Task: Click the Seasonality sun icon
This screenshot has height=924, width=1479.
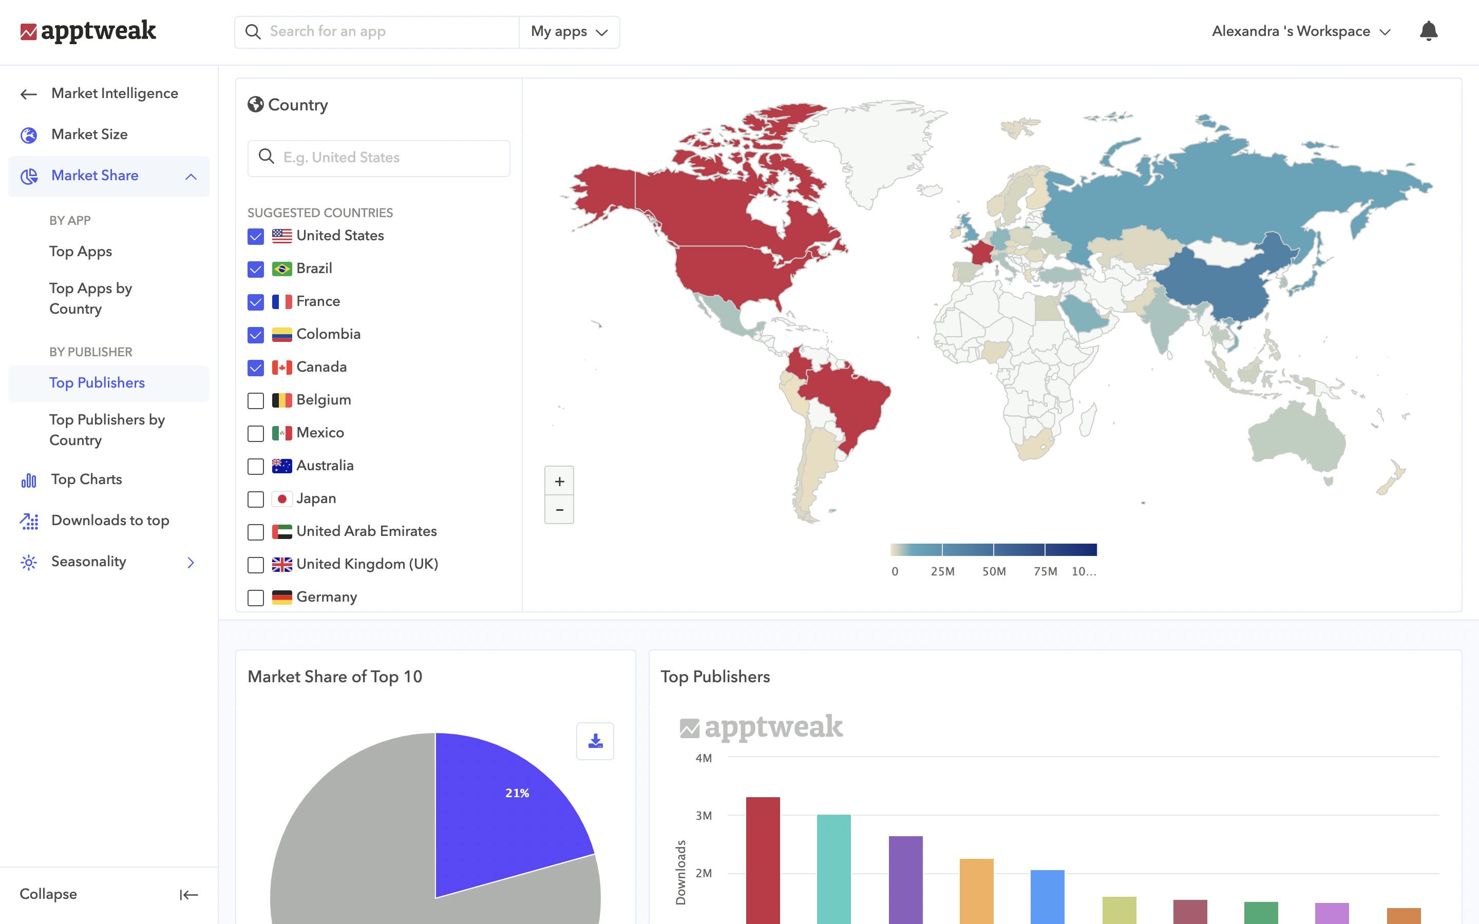Action: coord(29,562)
